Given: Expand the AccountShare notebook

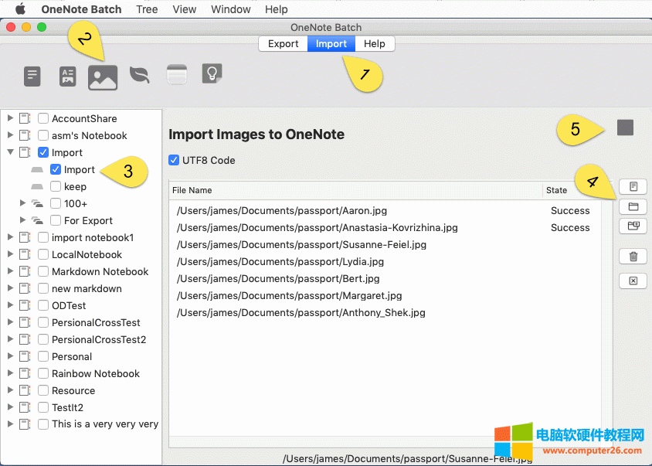Looking at the screenshot, I should pos(12,118).
